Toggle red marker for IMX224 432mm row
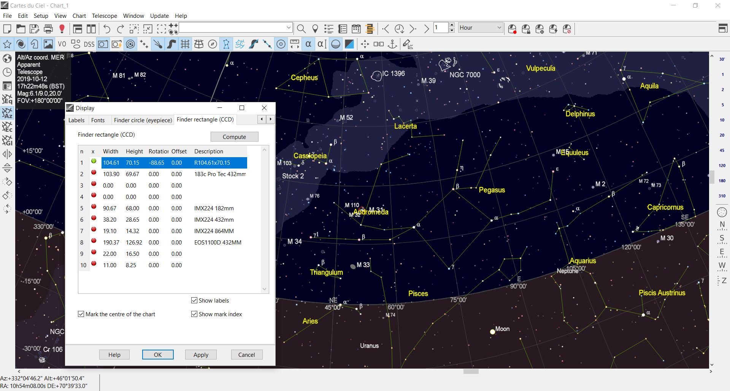730x391 pixels. [94, 218]
